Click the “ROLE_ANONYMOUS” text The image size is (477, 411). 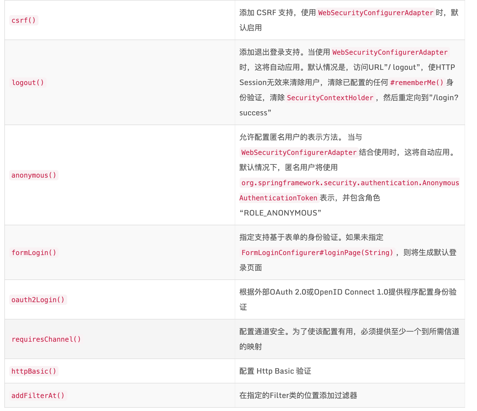280,213
